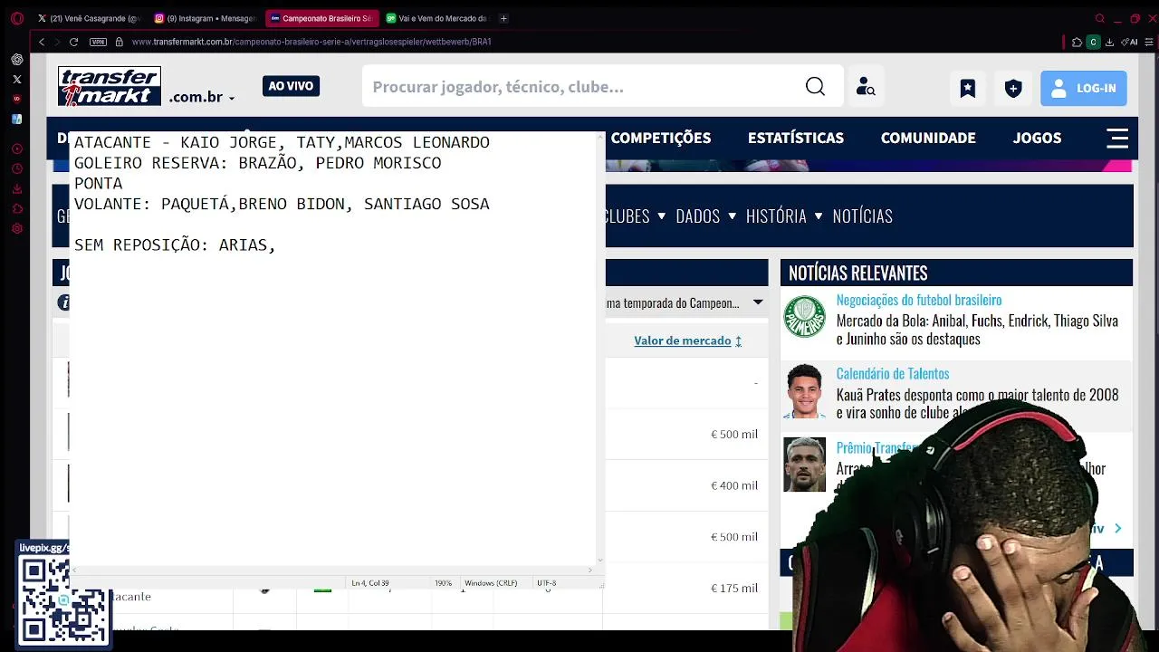1159x652 pixels.
Task: Open the COMUNIDADE menu
Action: point(928,138)
